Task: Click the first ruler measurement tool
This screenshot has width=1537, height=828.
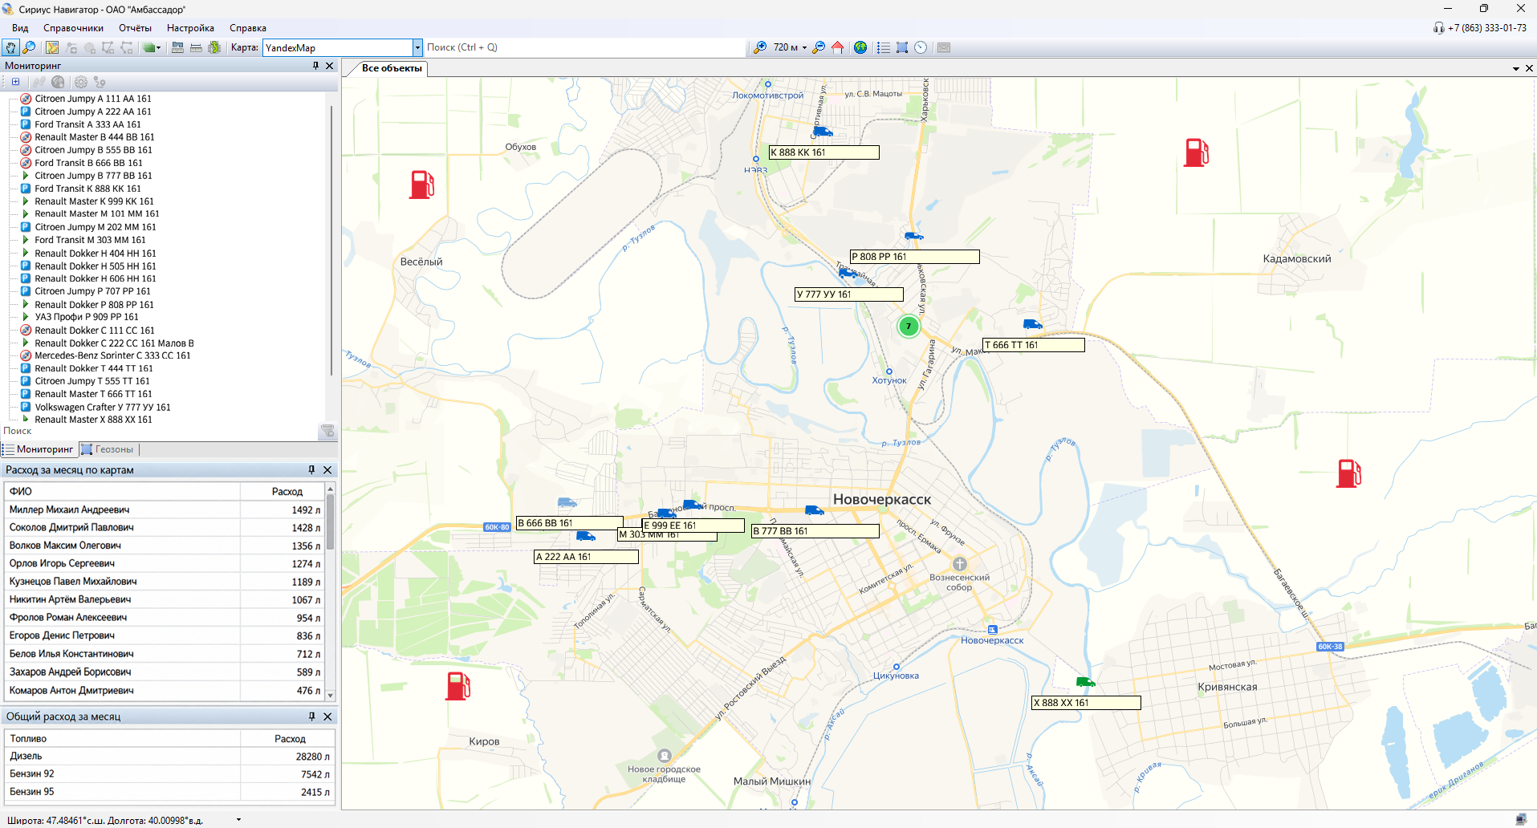Action: [177, 47]
